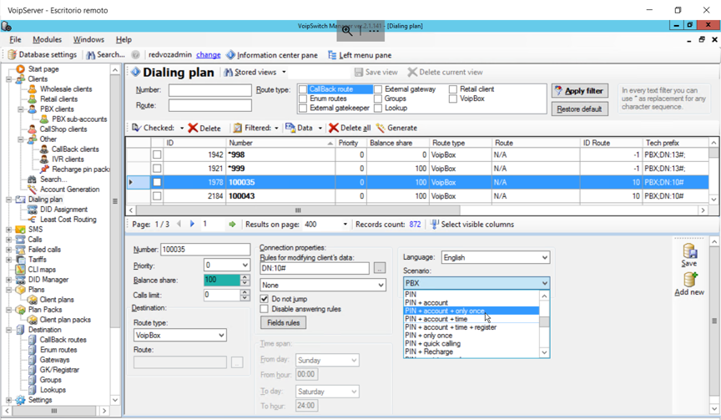
Task: Click the Save database icon
Action: 689,250
